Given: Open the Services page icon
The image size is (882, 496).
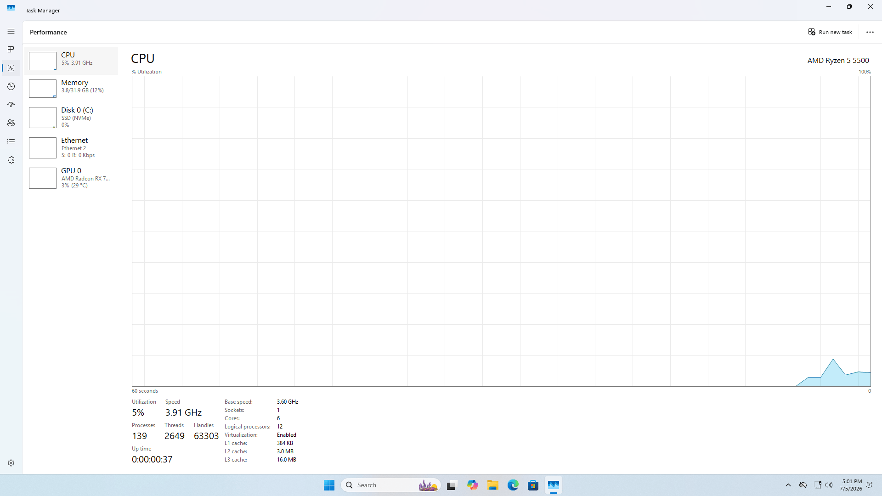Looking at the screenshot, I should [x=11, y=160].
